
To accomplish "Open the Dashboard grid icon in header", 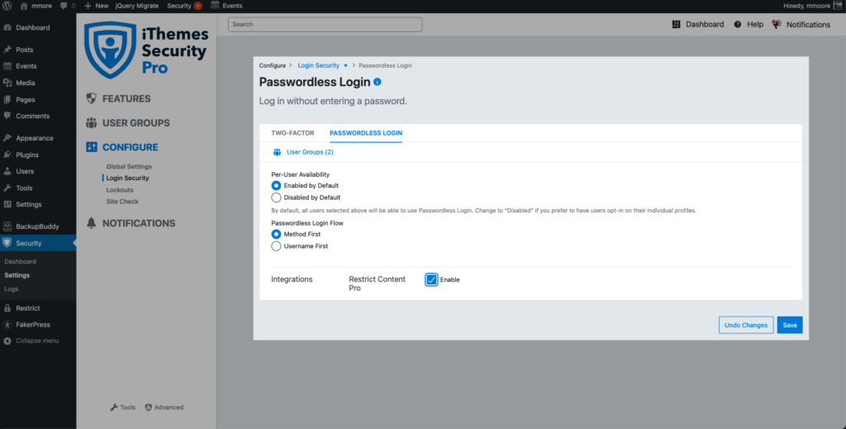I will pos(676,24).
